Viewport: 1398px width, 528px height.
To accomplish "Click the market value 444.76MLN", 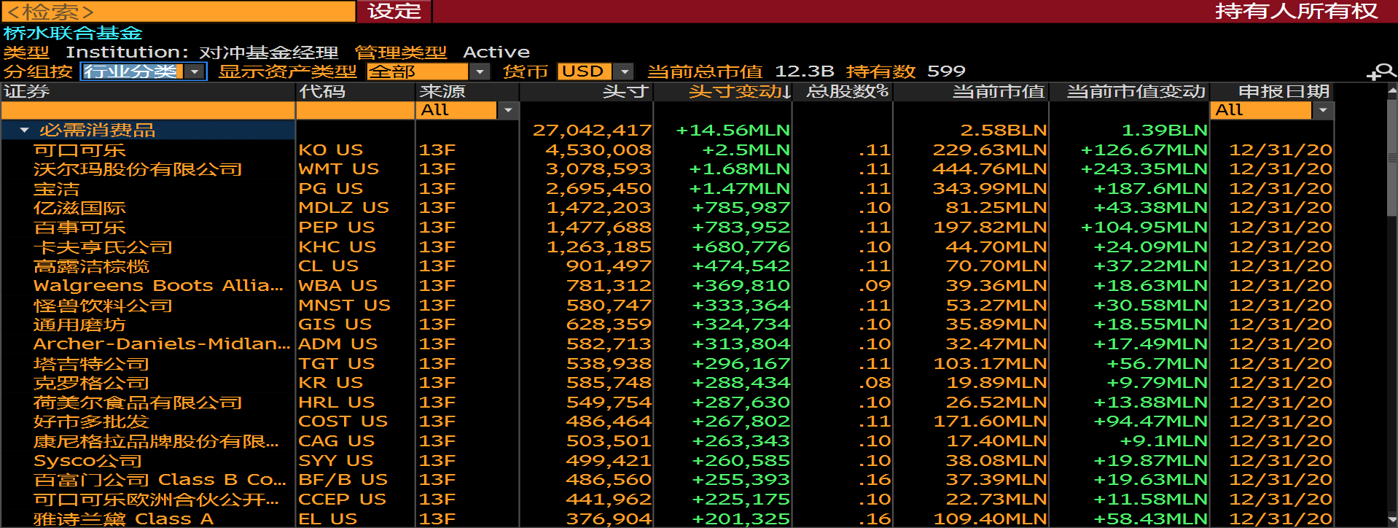I will (x=990, y=169).
